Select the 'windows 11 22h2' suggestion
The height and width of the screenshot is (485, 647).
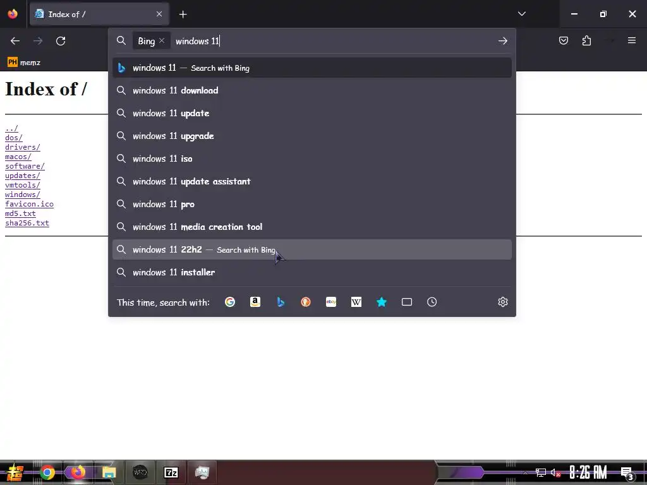312,249
